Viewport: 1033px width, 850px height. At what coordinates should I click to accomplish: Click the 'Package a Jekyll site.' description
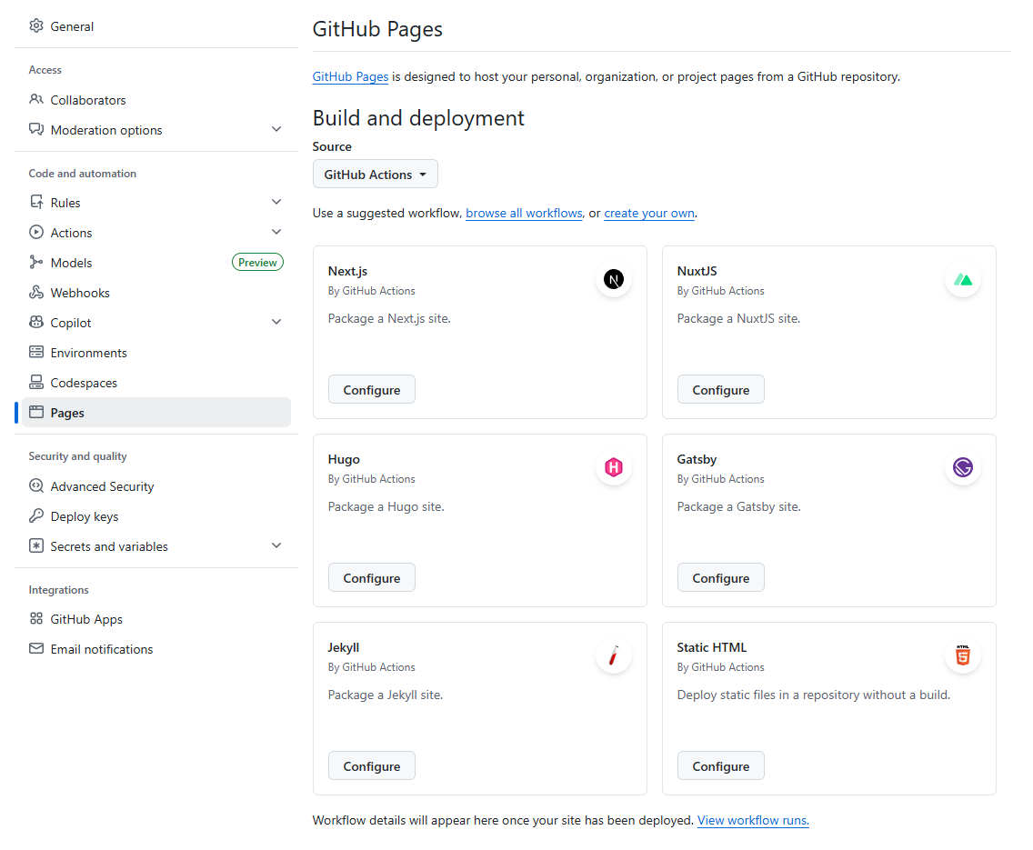tap(386, 695)
